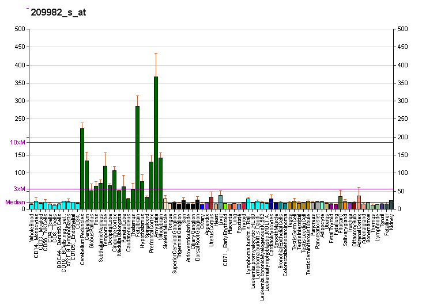
Task: Click the salmon Adrenal Cortex bar
Action: pyautogui.click(x=359, y=202)
